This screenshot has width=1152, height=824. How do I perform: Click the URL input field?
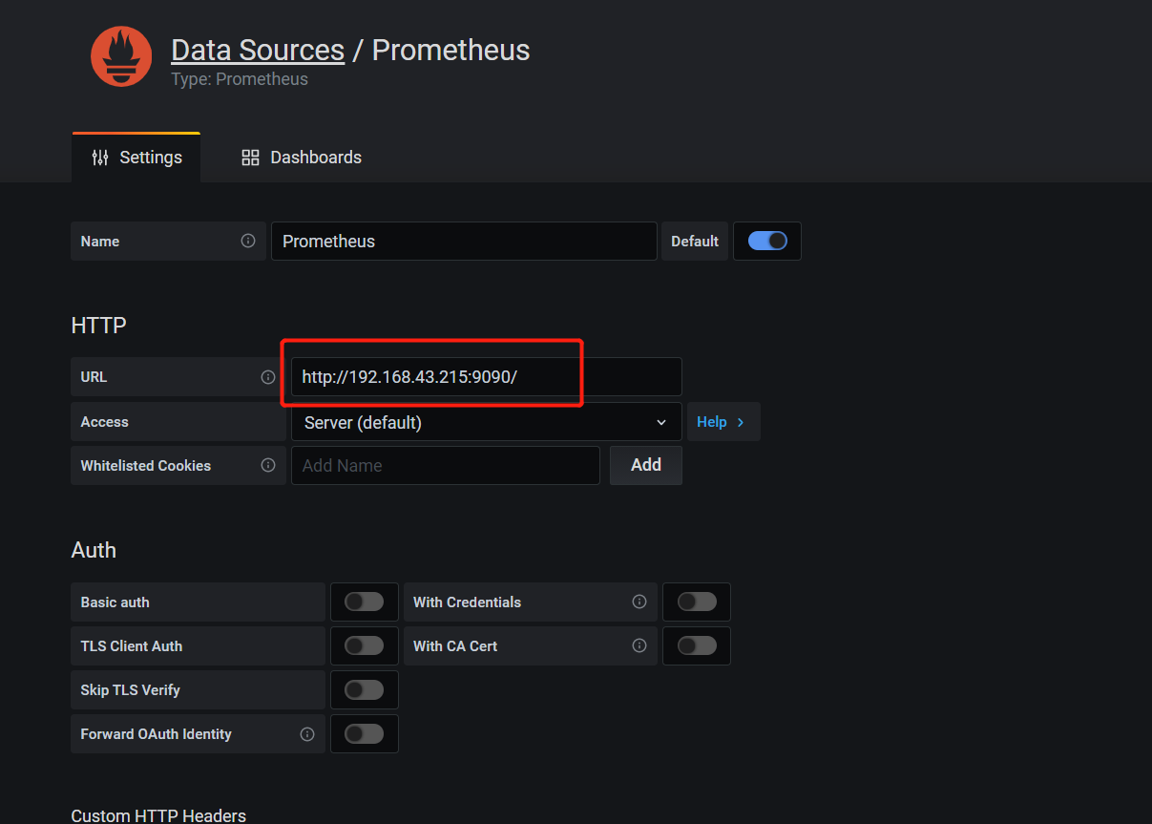click(487, 377)
